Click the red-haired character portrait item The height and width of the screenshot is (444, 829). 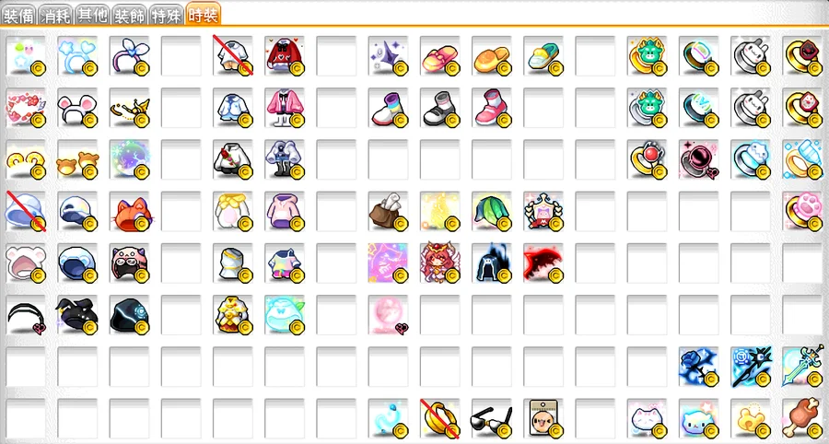440,263
